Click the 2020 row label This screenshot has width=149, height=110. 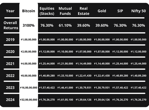click(x=10, y=52)
